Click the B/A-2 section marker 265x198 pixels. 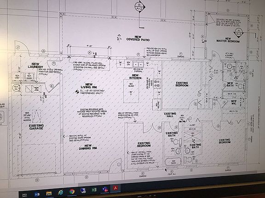[x=139, y=7]
